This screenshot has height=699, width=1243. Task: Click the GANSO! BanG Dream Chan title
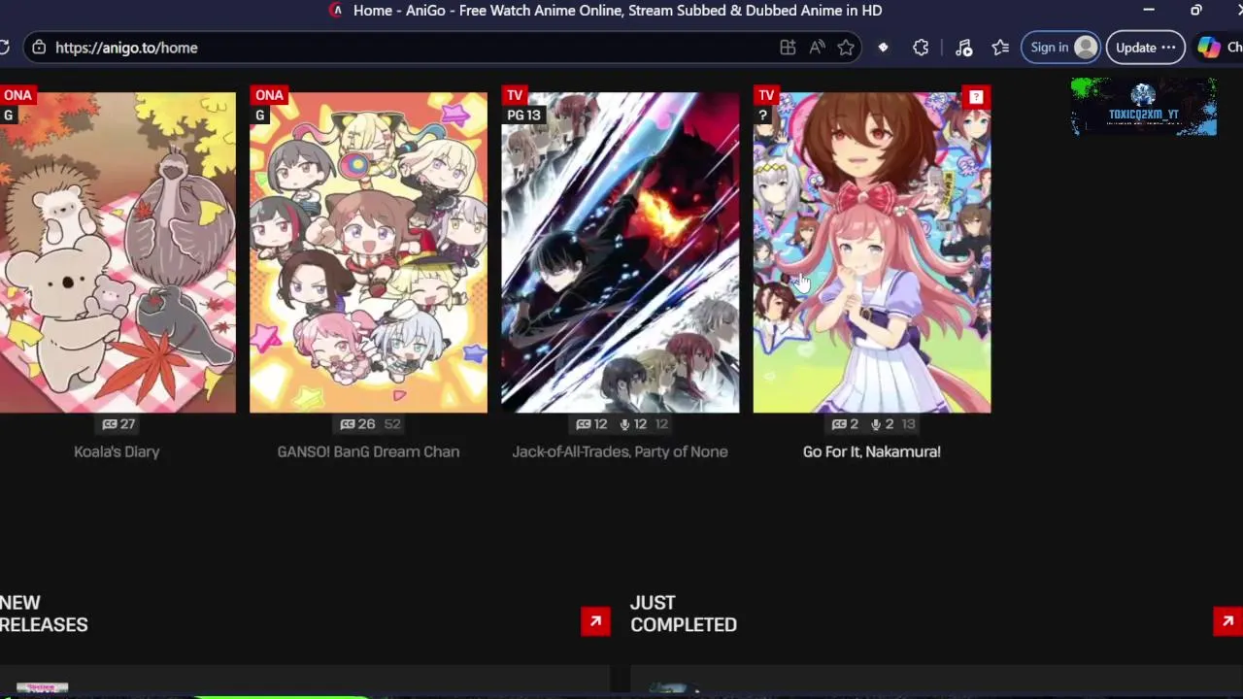(x=368, y=451)
